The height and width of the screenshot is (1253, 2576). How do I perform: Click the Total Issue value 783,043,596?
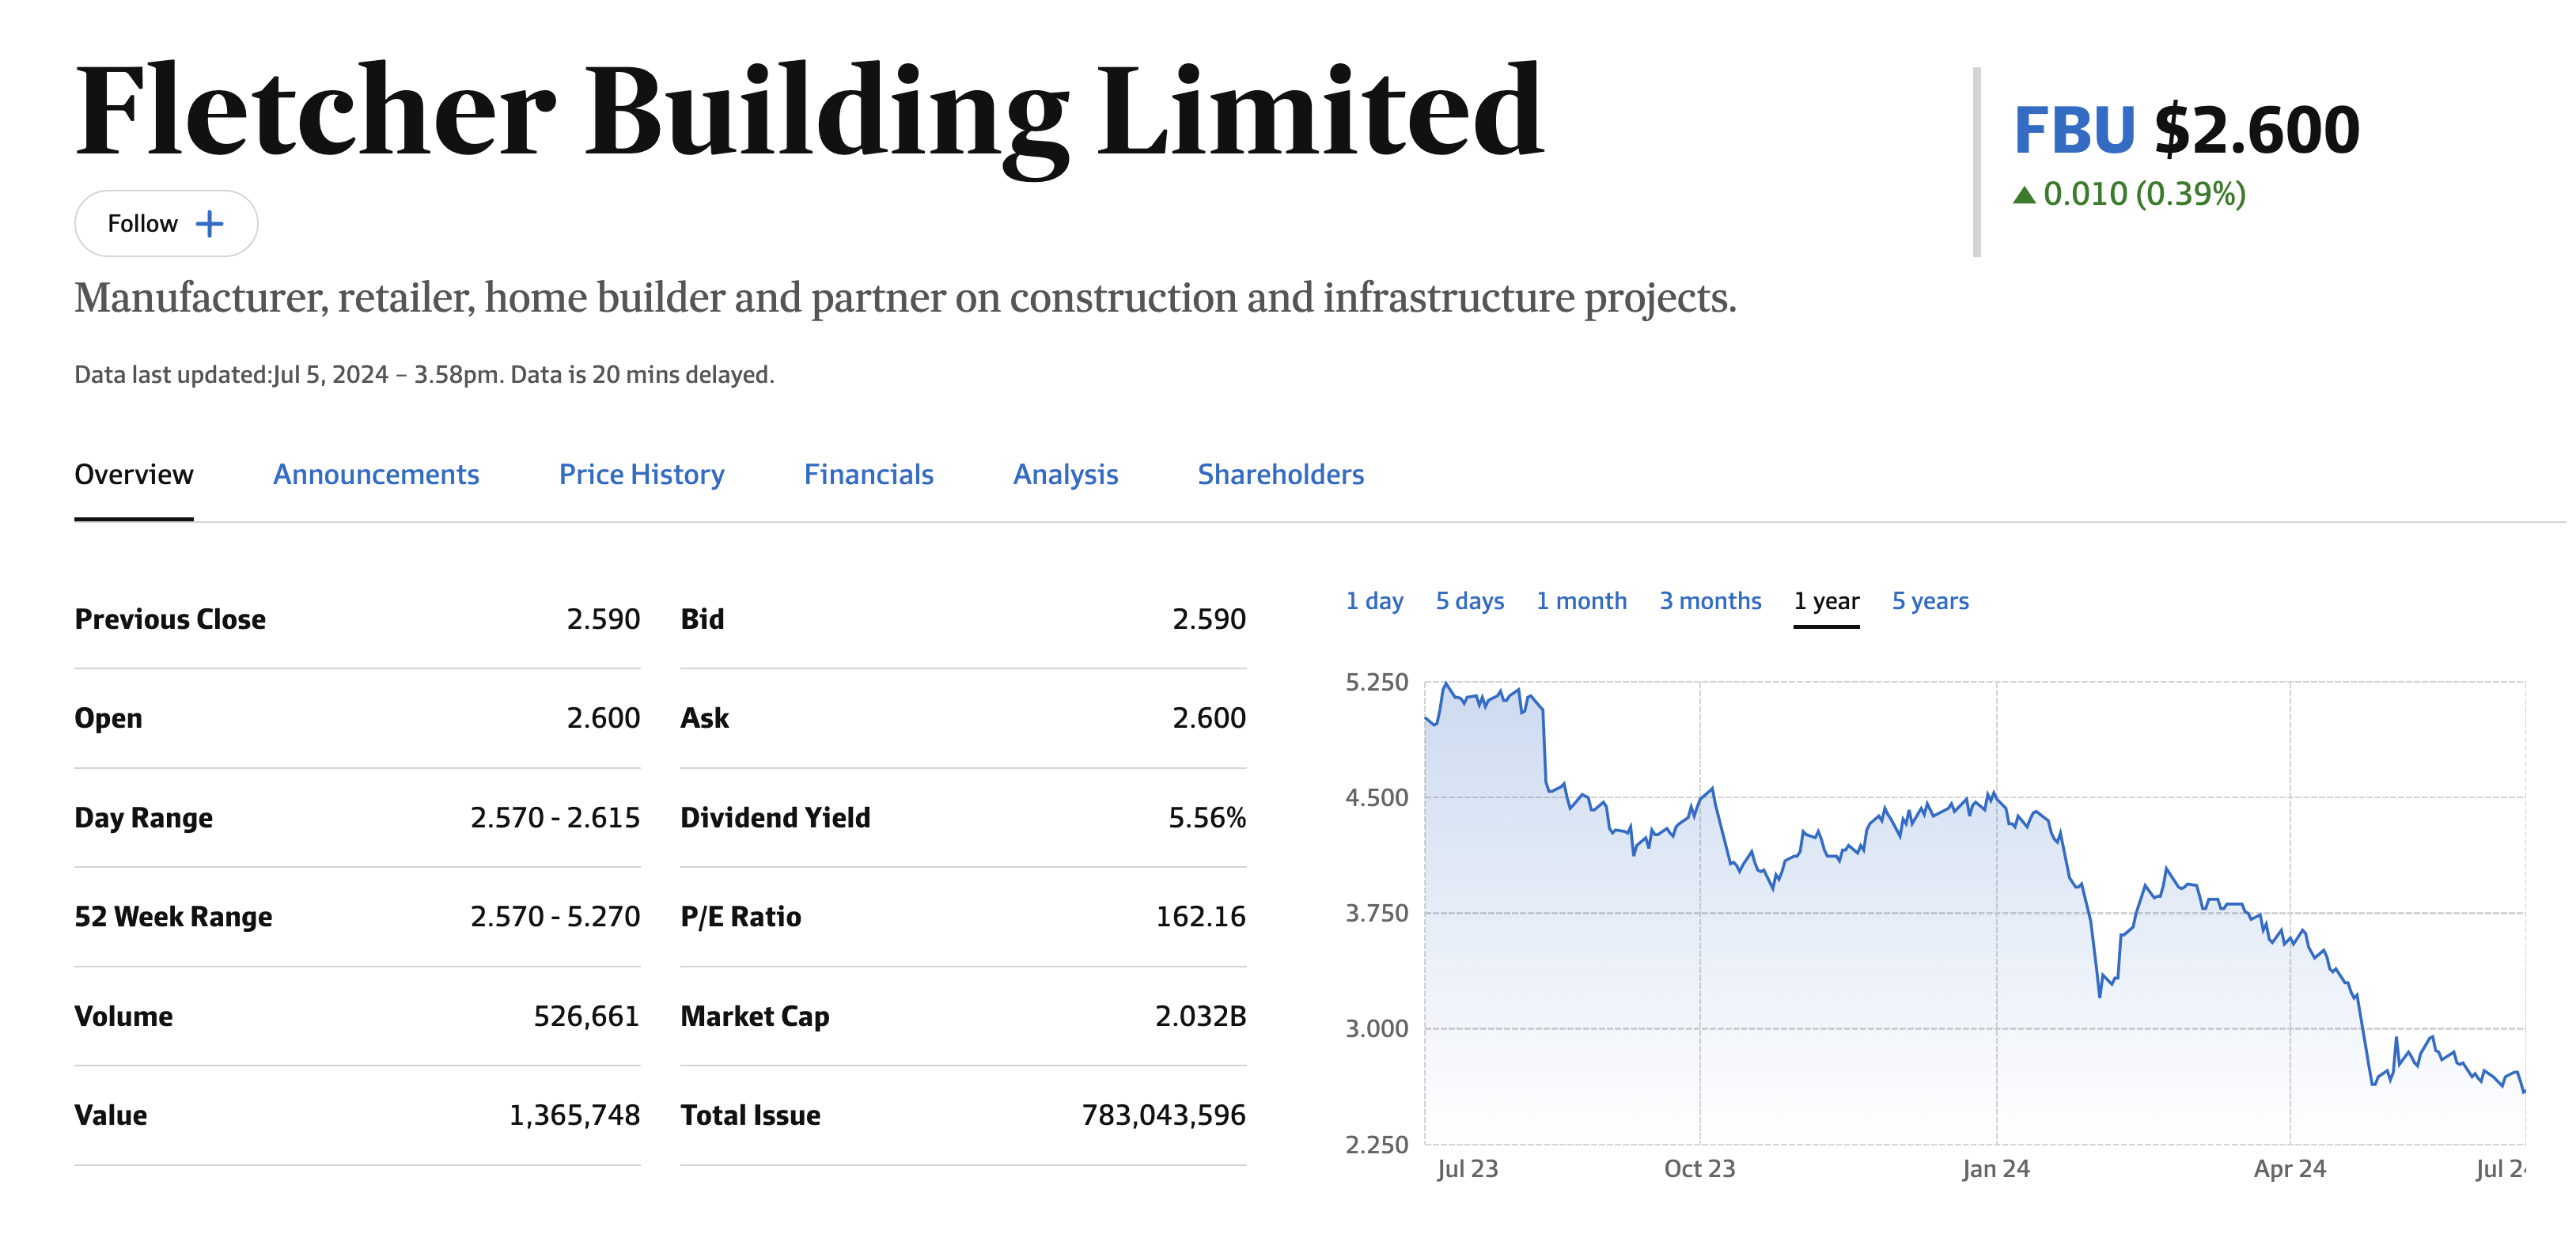click(1164, 1115)
